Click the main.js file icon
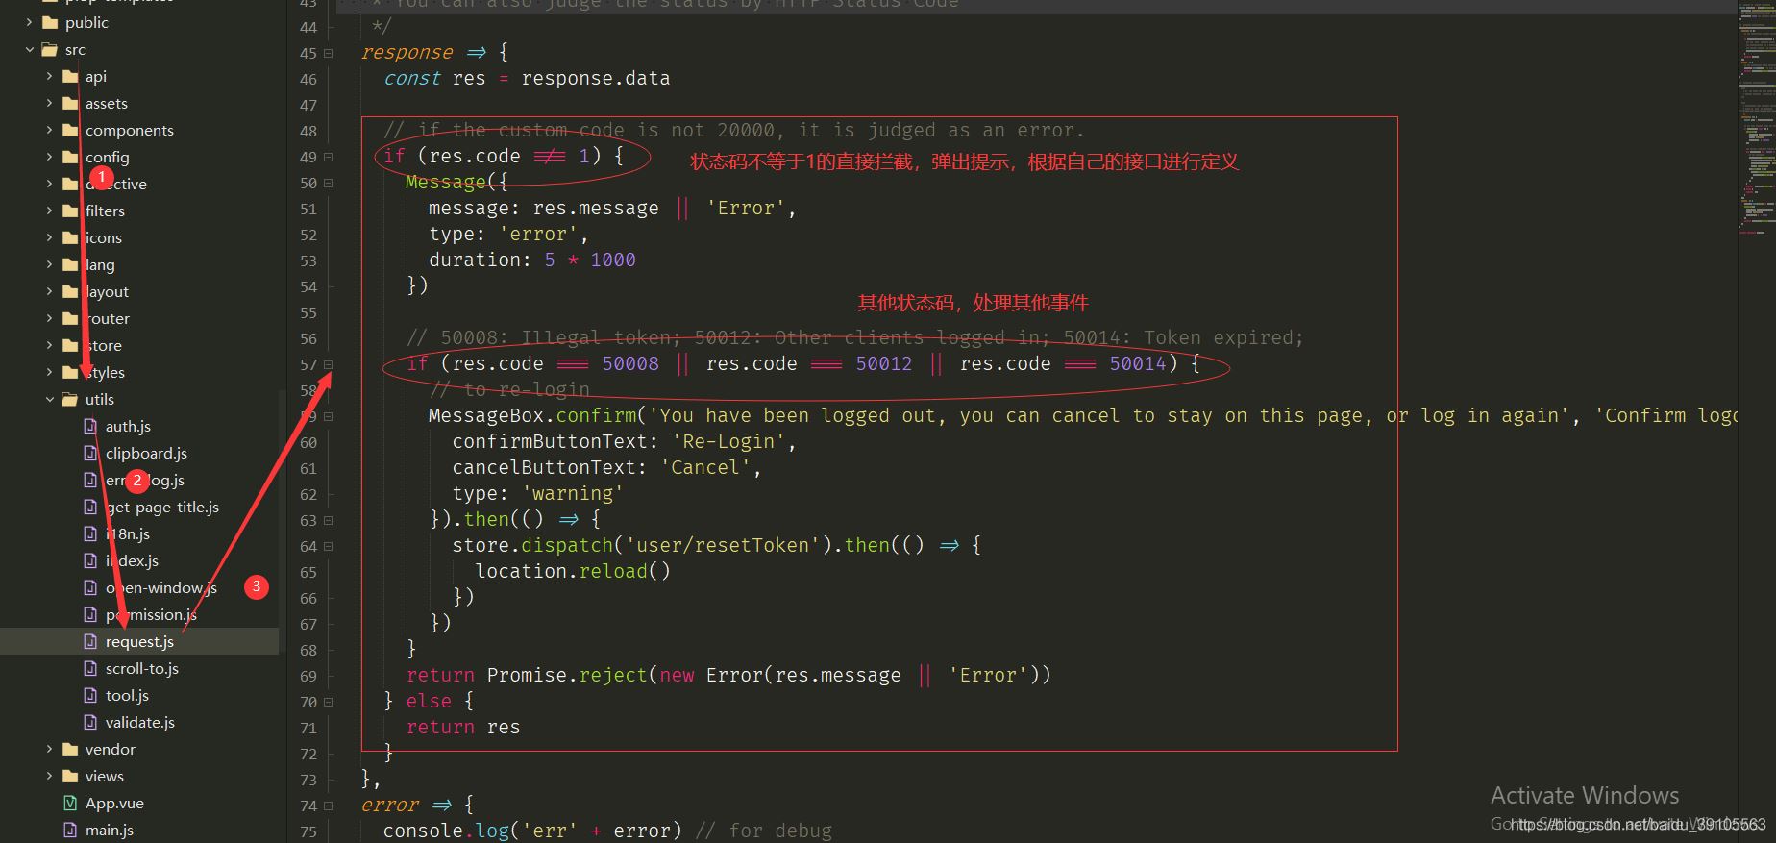The width and height of the screenshot is (1776, 843). pos(70,830)
